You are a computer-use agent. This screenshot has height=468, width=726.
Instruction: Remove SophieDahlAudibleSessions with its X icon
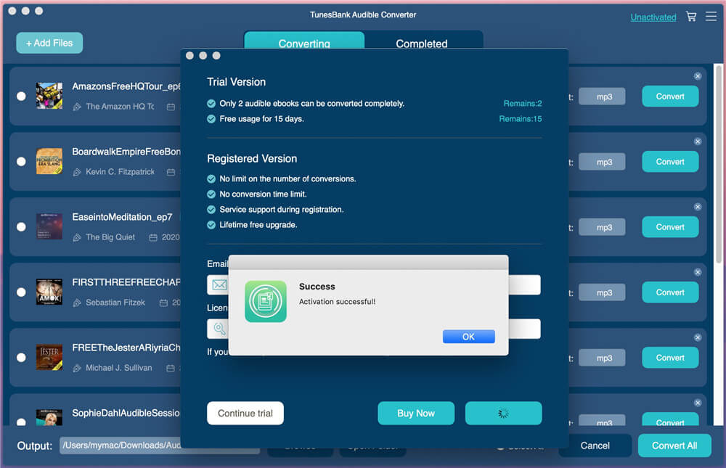click(698, 403)
